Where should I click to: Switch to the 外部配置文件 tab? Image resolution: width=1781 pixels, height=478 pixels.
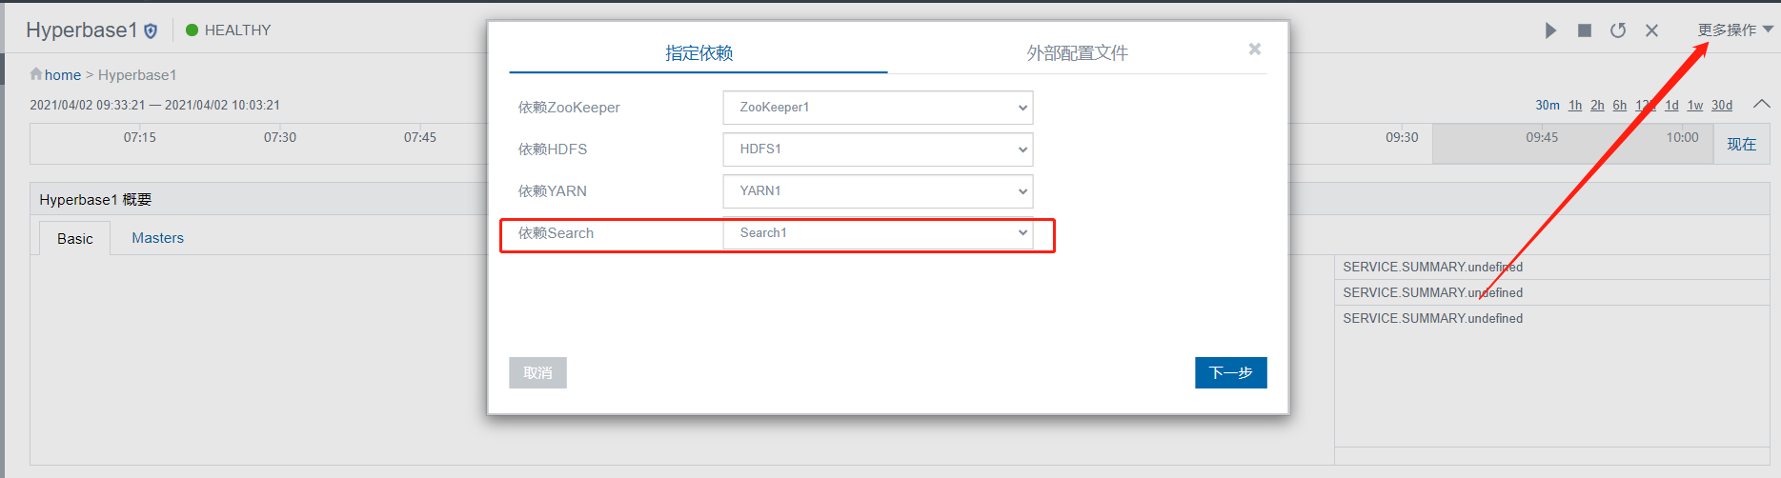[x=1077, y=53]
